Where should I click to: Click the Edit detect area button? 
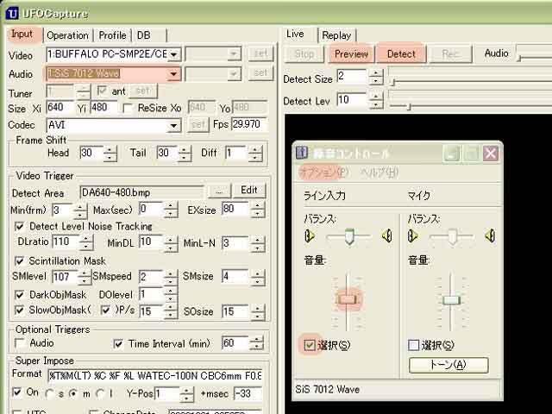(249, 190)
